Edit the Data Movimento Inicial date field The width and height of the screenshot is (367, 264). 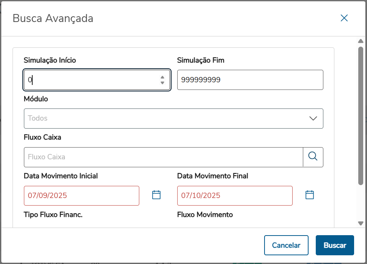point(81,196)
